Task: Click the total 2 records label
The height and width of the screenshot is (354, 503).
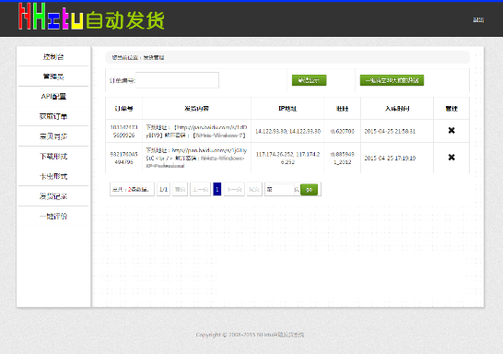Action: pyautogui.click(x=132, y=189)
